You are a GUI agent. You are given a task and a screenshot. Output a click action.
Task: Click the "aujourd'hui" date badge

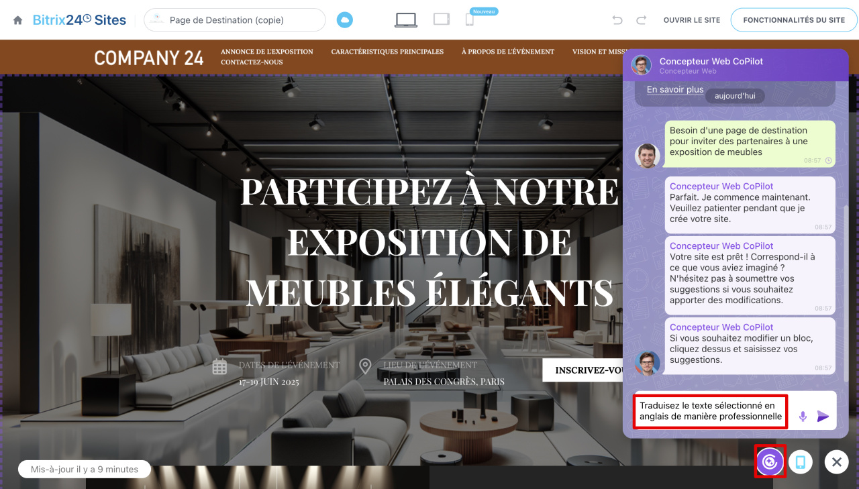coord(735,96)
